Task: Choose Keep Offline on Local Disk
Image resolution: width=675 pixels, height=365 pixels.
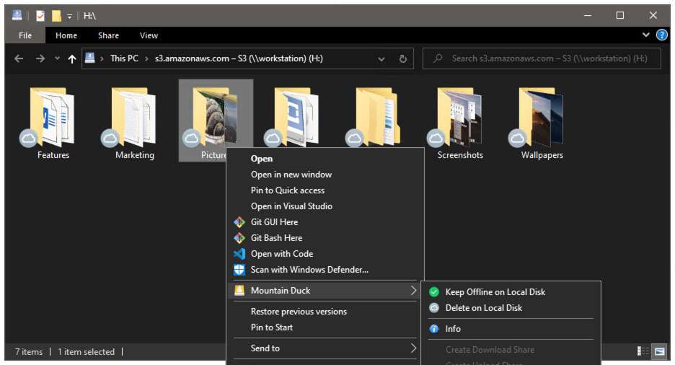Action: pyautogui.click(x=495, y=292)
